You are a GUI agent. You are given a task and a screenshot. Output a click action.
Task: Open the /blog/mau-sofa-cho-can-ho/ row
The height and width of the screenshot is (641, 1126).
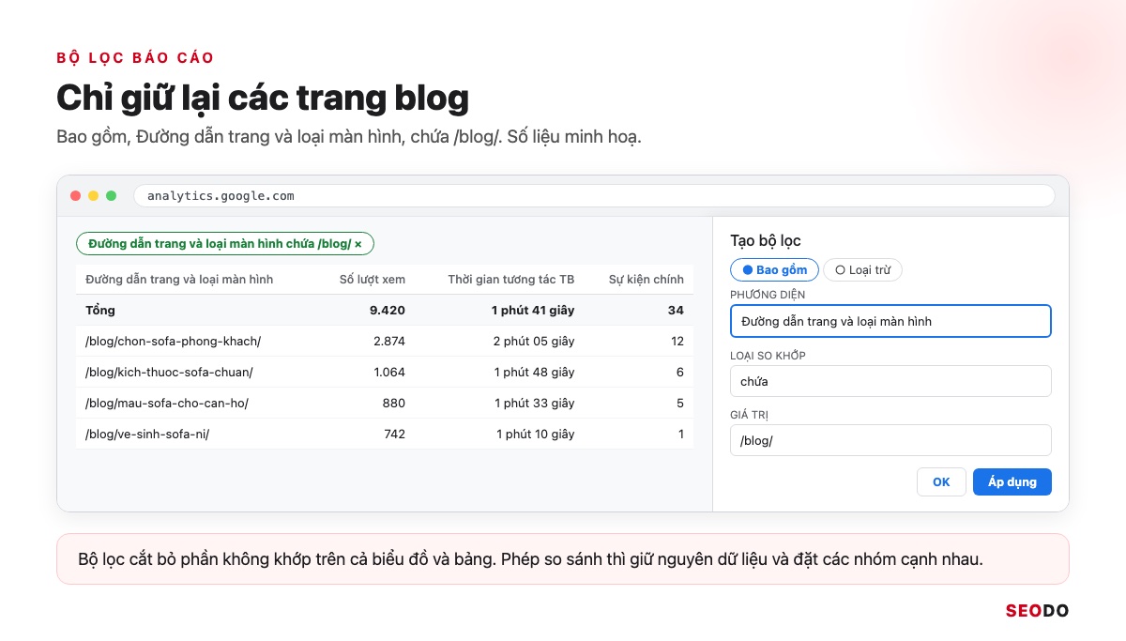tap(385, 403)
